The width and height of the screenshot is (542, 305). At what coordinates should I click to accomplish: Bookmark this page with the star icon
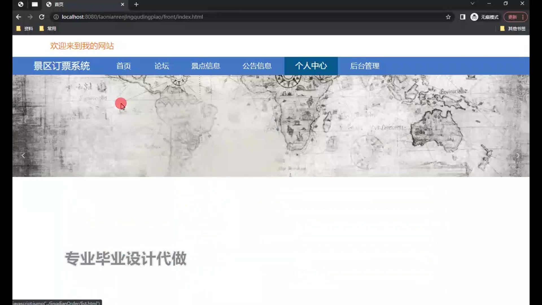448,17
